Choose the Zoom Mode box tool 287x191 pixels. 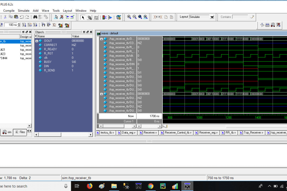click(x=90, y=17)
